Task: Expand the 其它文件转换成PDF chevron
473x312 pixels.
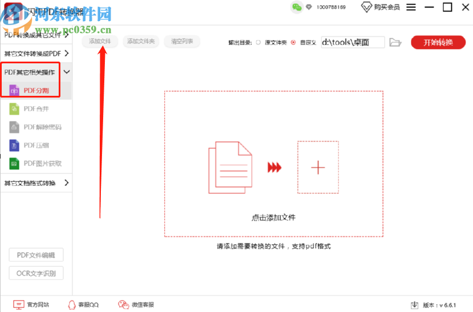Action: (67, 54)
